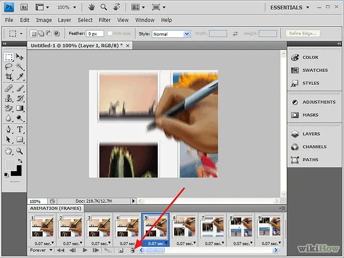344x258 pixels.
Task: Choose Subtract from selection mode button
Action: coord(48,33)
